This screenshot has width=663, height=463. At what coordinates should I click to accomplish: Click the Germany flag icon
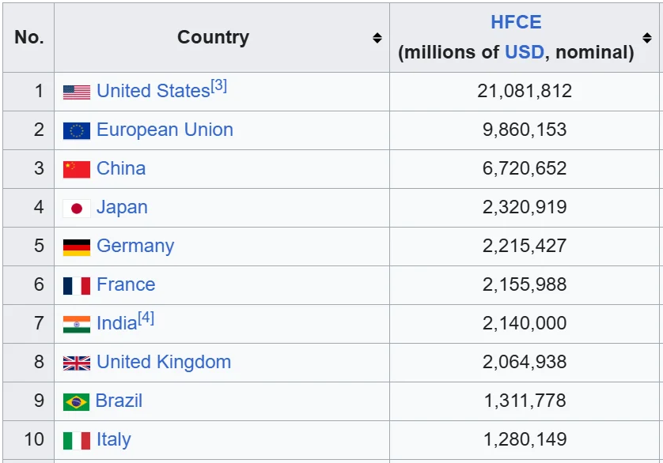tap(77, 247)
